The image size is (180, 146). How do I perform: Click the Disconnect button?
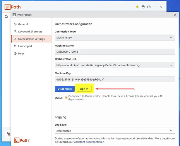65,89
